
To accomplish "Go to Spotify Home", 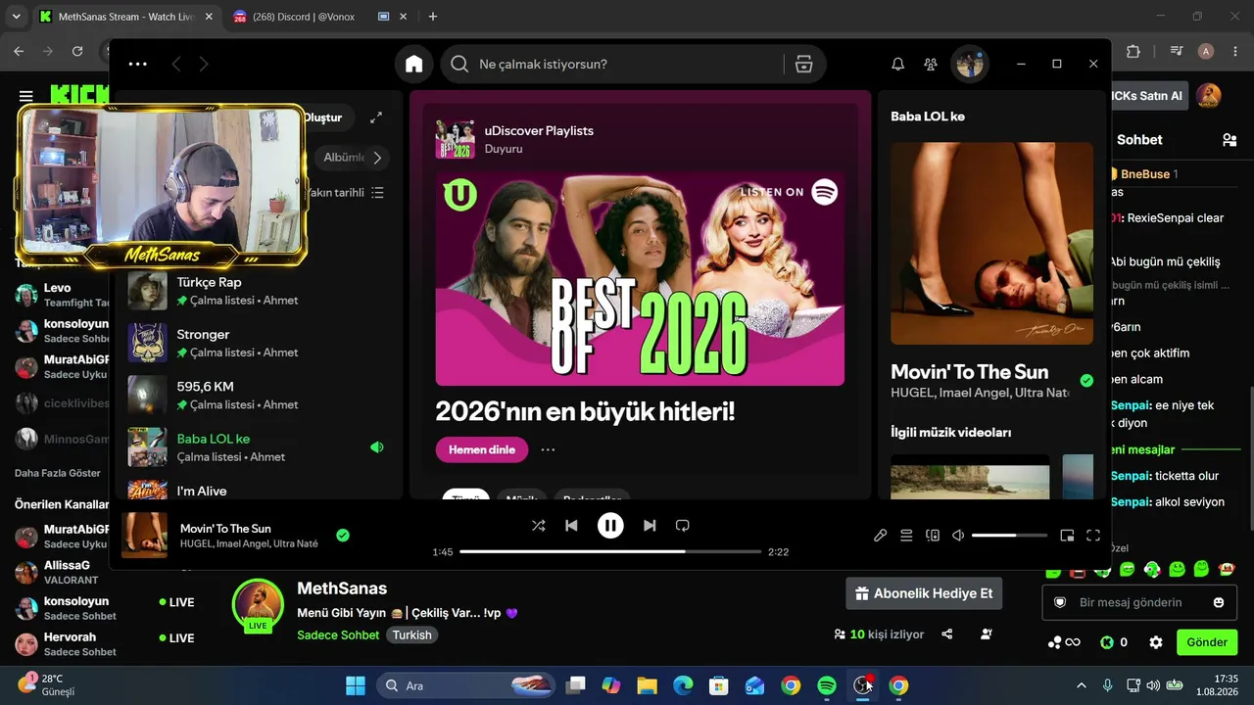I will tap(413, 64).
